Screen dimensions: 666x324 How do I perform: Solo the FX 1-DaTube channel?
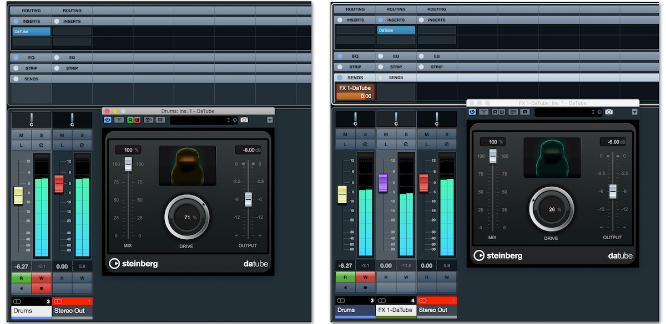coord(406,135)
